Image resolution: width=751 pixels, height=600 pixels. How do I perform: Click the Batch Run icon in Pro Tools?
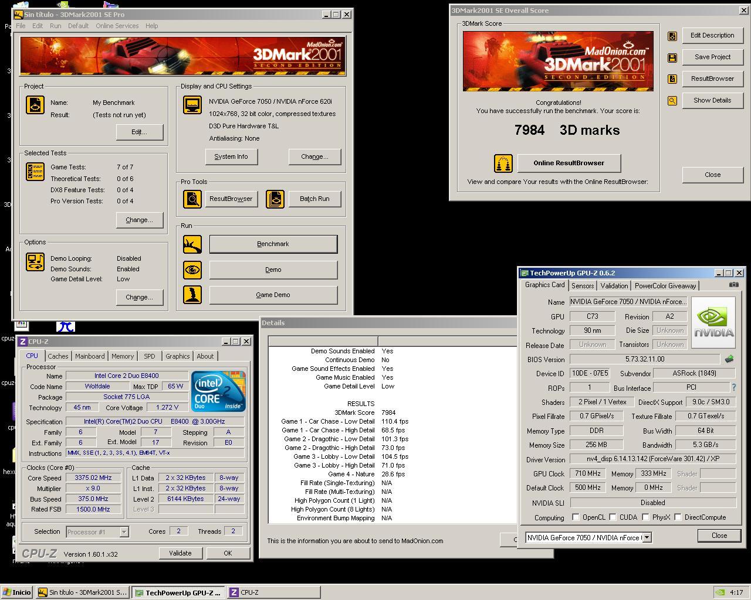click(x=275, y=199)
